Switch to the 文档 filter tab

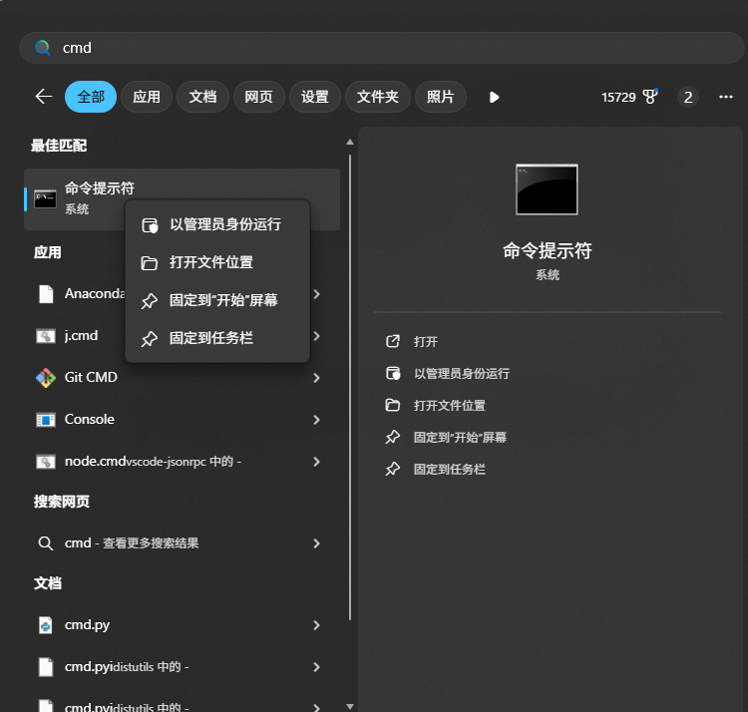pos(202,97)
